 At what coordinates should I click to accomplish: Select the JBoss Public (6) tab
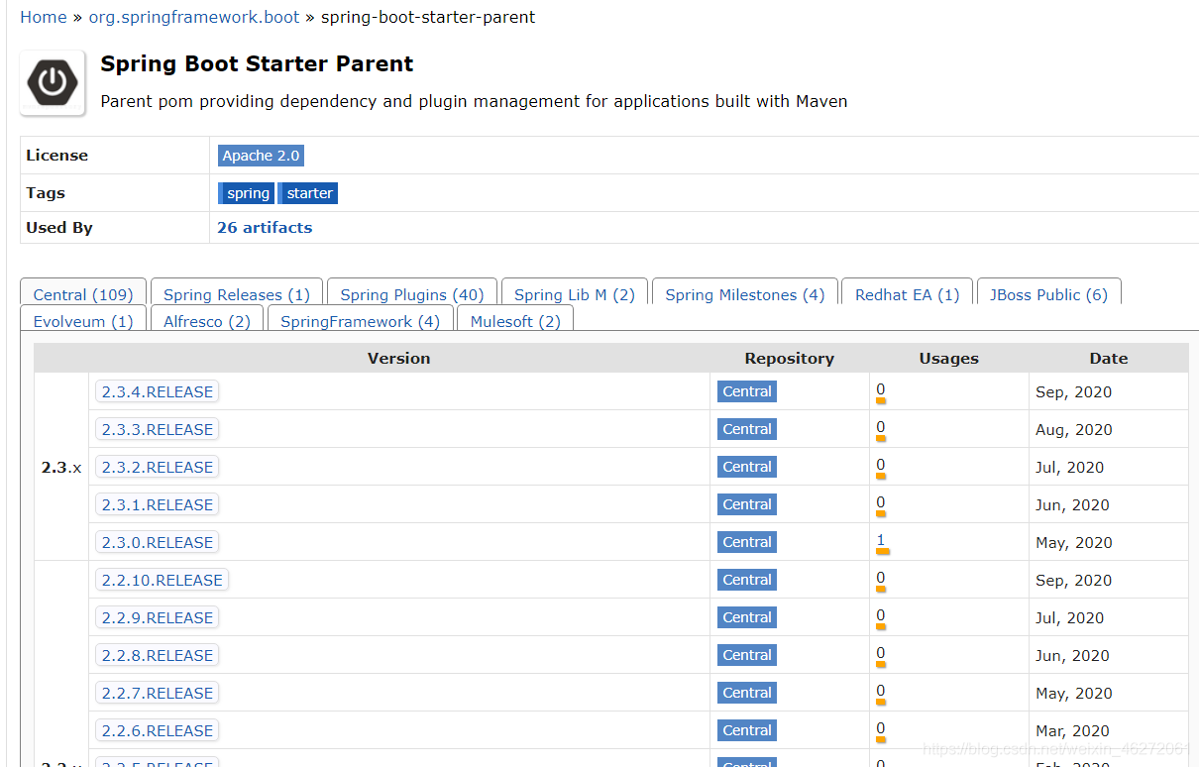coord(1048,294)
